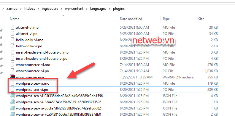
Task: Expand the chevron after wp-content in address bar
Action: 87,9
